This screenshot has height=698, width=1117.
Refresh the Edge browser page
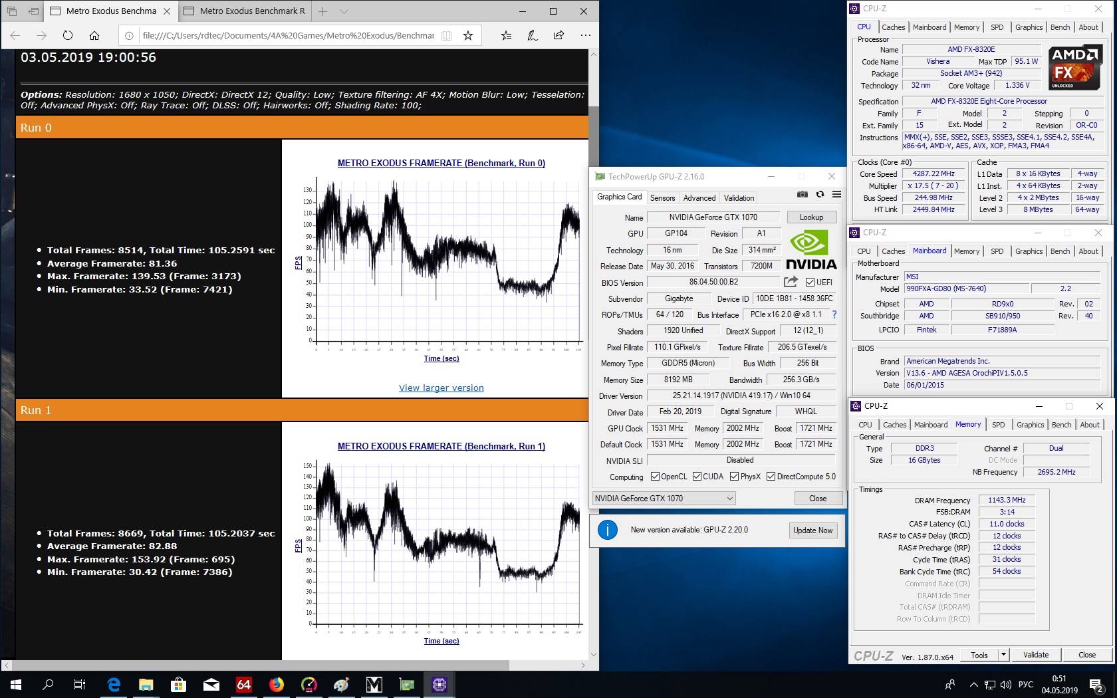pyautogui.click(x=68, y=35)
